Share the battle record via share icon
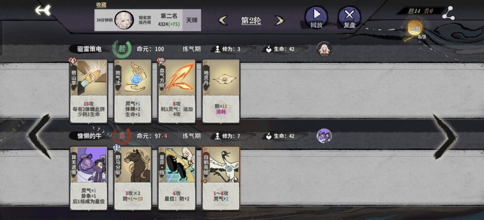Image resolution: width=484 pixels, height=220 pixels. click(448, 13)
